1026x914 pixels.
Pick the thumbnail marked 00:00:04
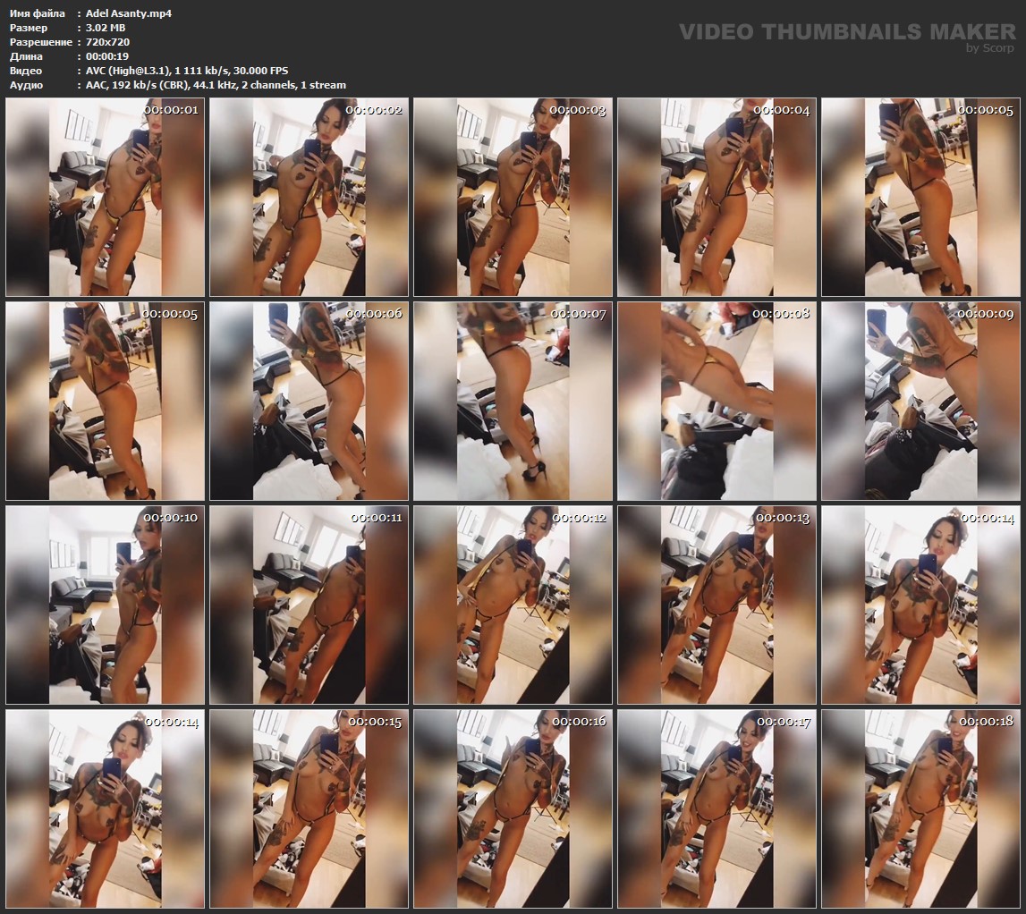pyautogui.click(x=717, y=197)
